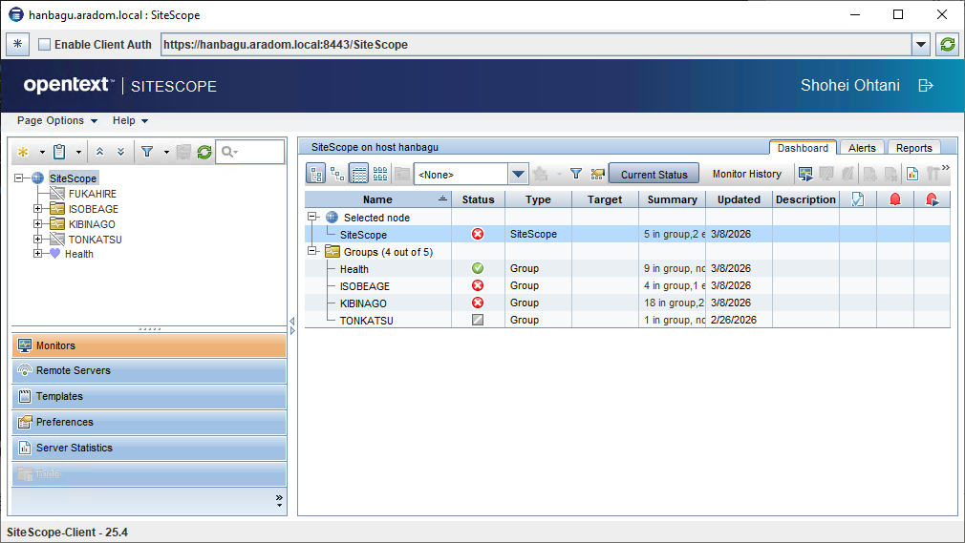Select the KIBINAGO row in the dashboard table

[x=627, y=303]
